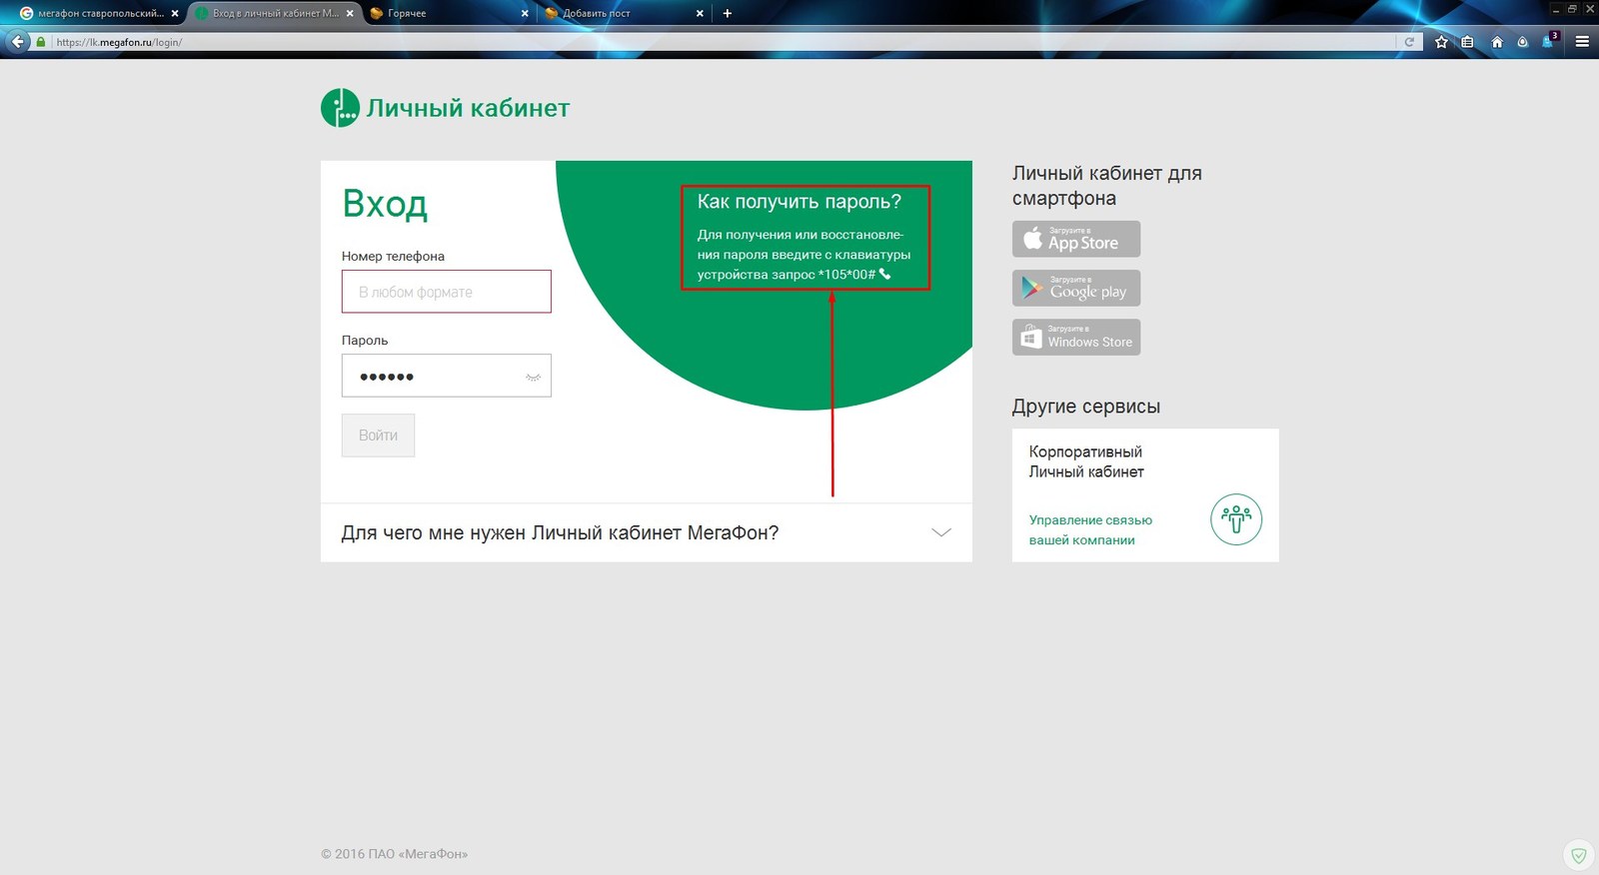Click the 'Другие сервисы' heading

[x=1086, y=407]
